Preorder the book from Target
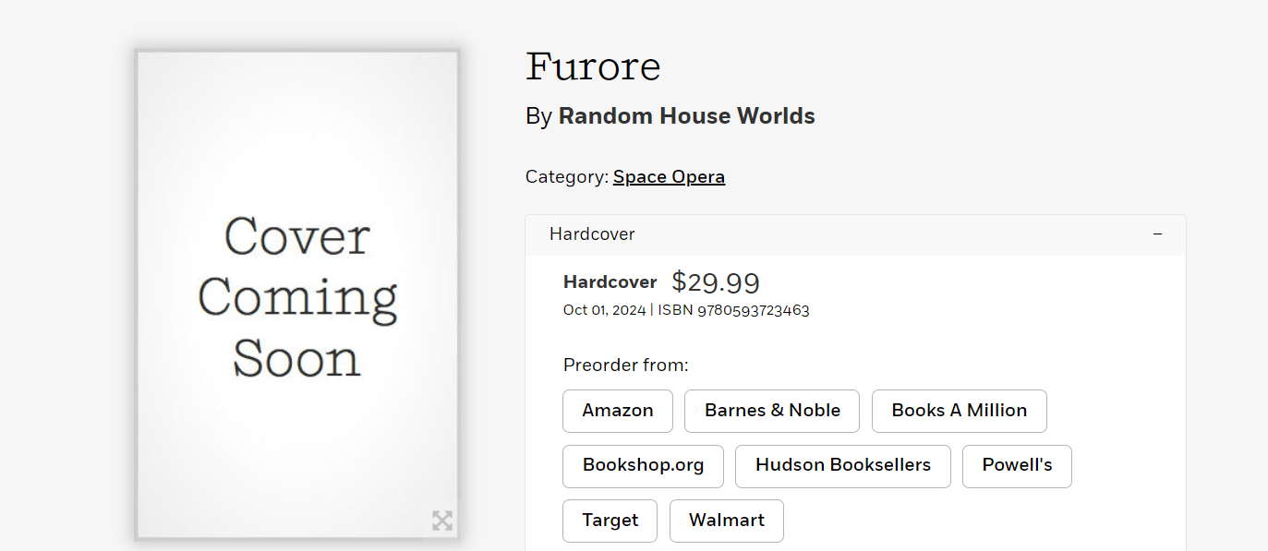 [x=610, y=521]
